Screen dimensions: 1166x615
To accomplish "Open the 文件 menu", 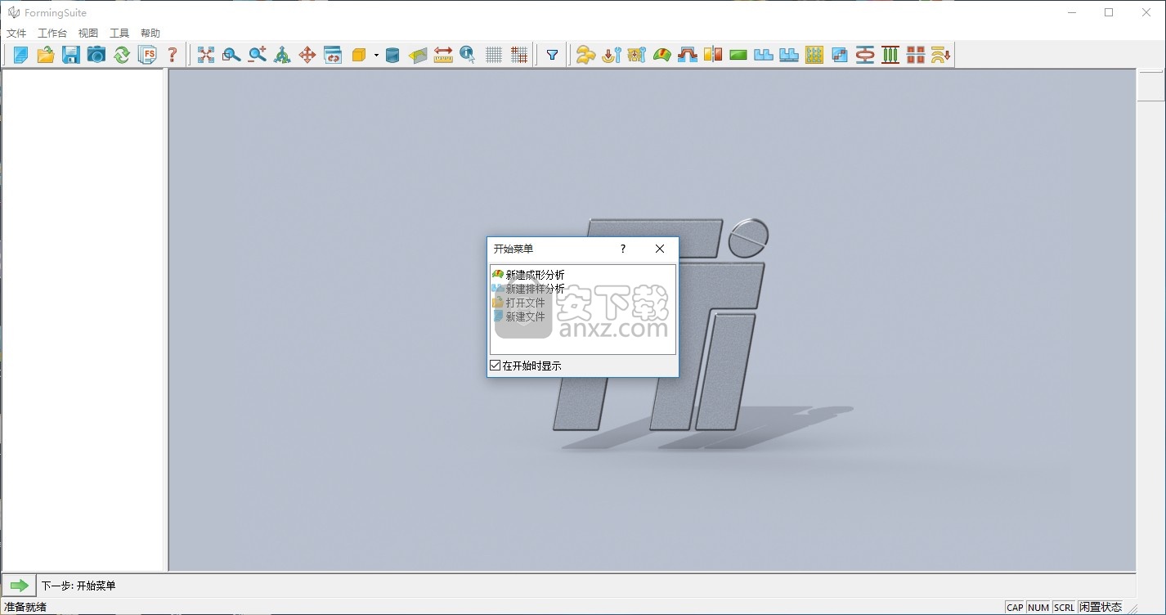I will [16, 34].
